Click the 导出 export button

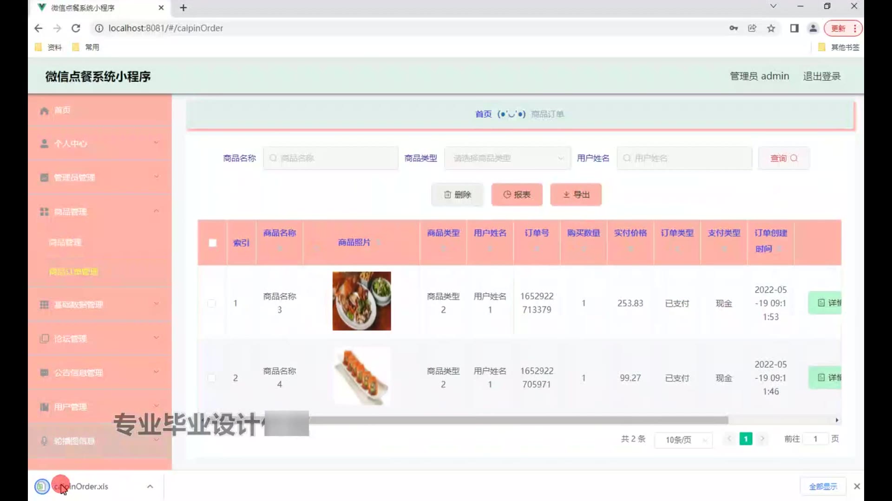click(x=576, y=194)
